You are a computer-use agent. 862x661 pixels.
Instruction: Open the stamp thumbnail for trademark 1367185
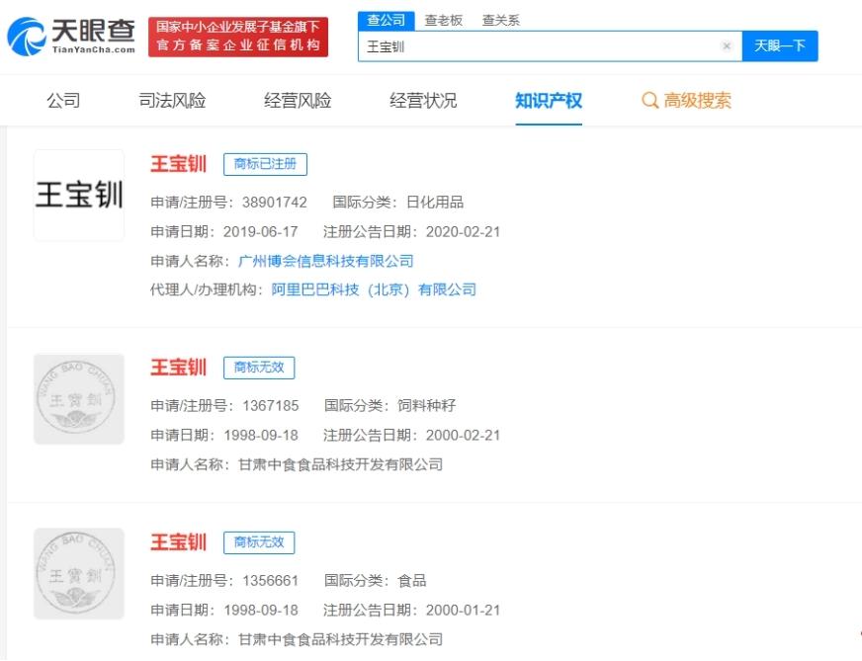coord(79,399)
